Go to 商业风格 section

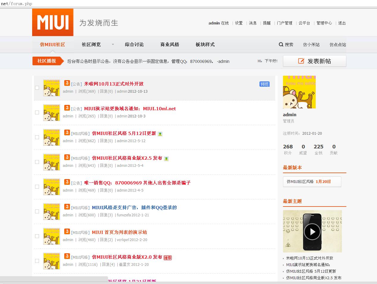pyautogui.click(x=170, y=44)
